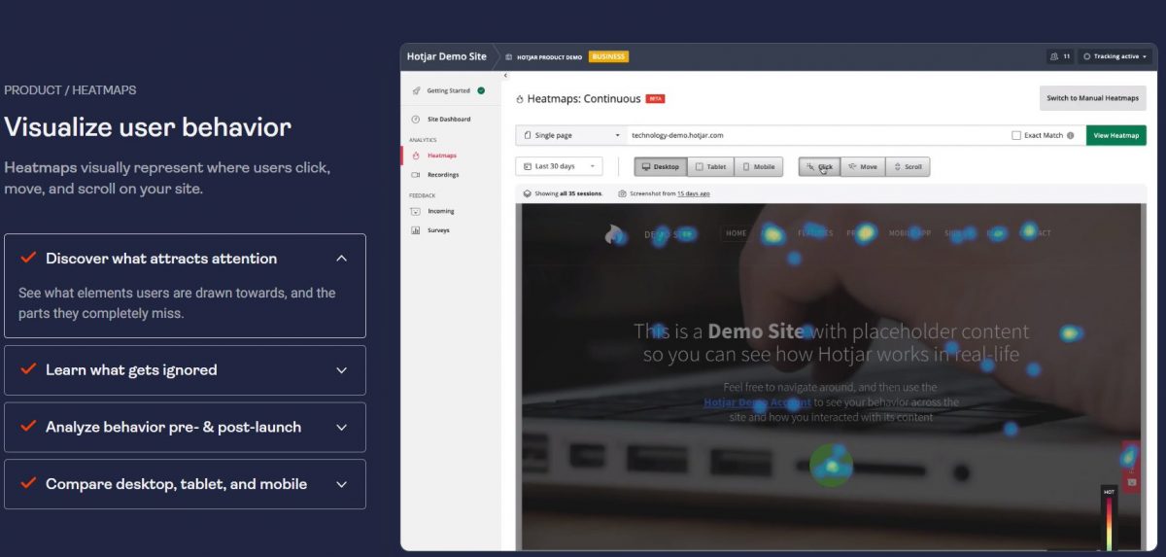Open Incoming in the Feedback section
The image size is (1166, 557).
(x=441, y=211)
